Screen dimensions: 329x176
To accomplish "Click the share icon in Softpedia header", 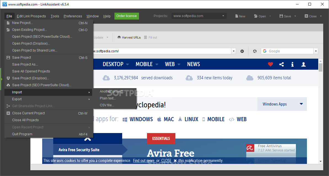I will [x=282, y=64].
